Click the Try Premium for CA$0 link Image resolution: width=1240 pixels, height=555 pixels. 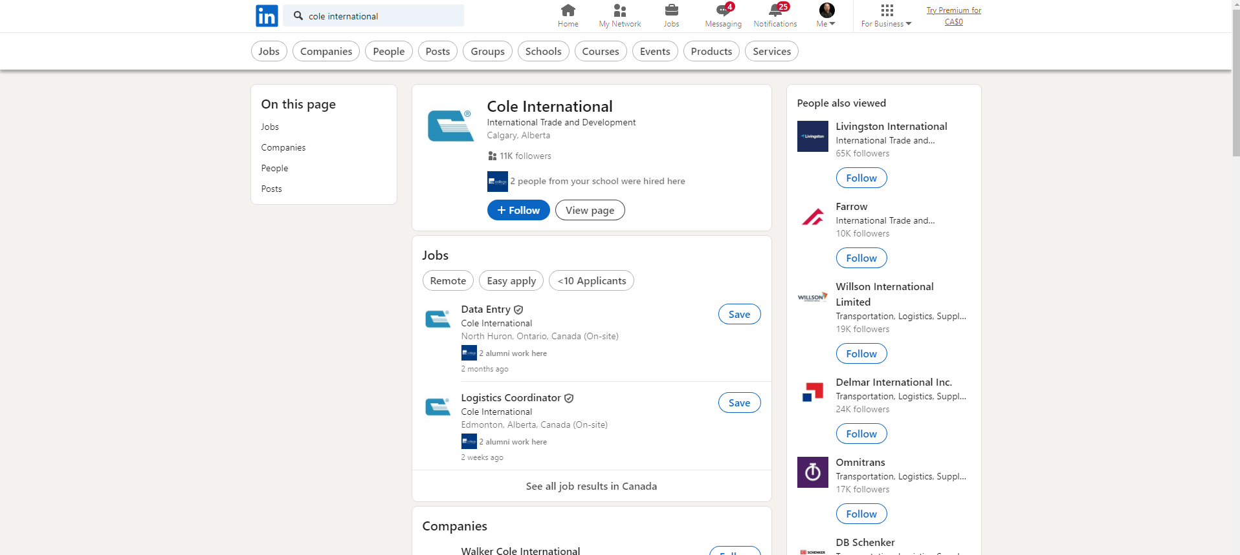tap(953, 16)
